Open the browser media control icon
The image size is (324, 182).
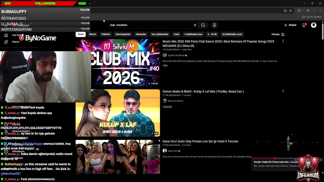tap(308, 11)
